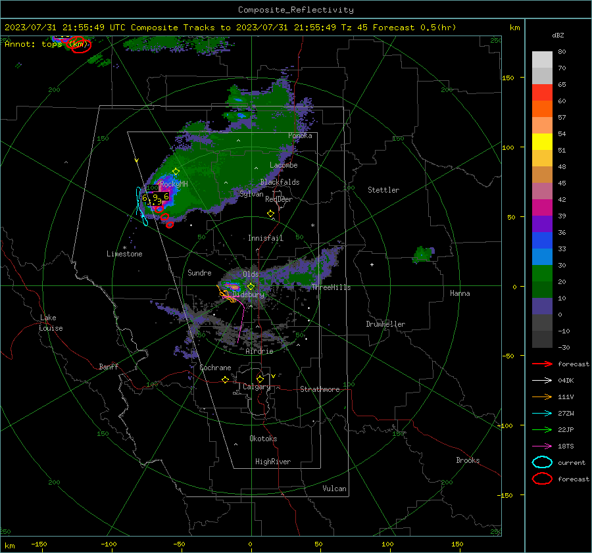Click the Cochrane city label

click(x=215, y=368)
